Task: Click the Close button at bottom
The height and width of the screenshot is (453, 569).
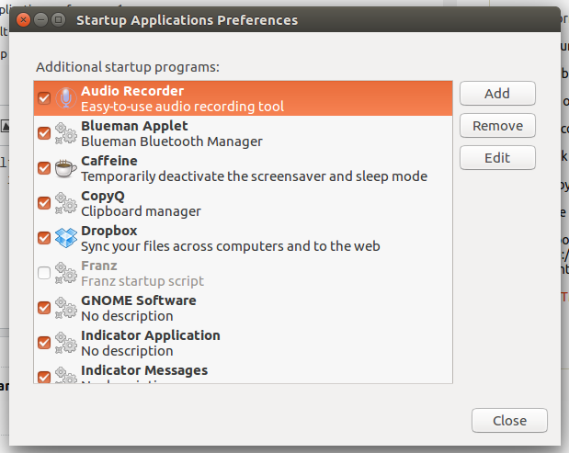Action: (509, 421)
